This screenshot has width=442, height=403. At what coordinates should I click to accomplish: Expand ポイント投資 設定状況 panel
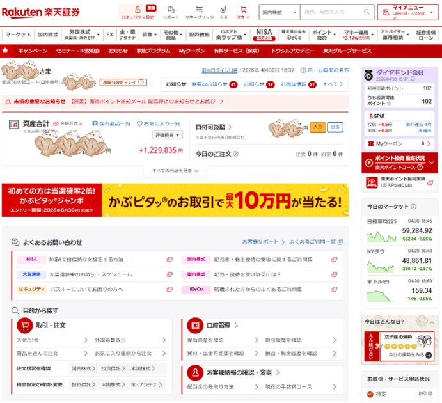point(431,162)
